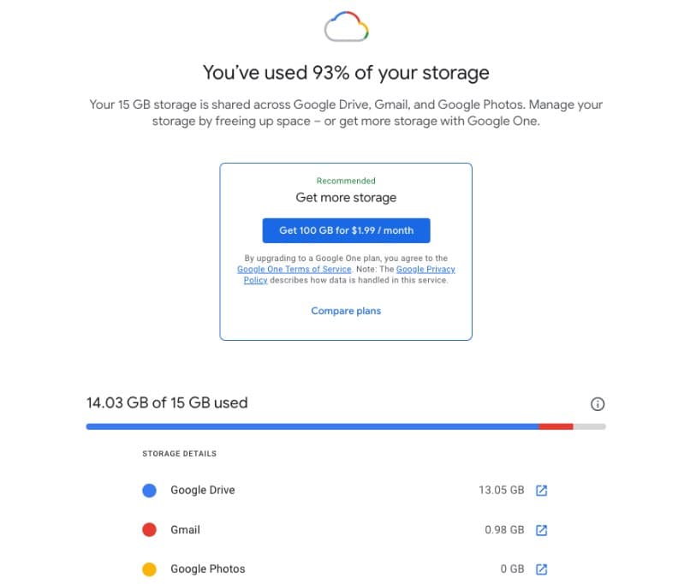Viewport: 696px width, 584px height.
Task: Click the 14.03 GB of 15 GB text
Action: [x=166, y=402]
